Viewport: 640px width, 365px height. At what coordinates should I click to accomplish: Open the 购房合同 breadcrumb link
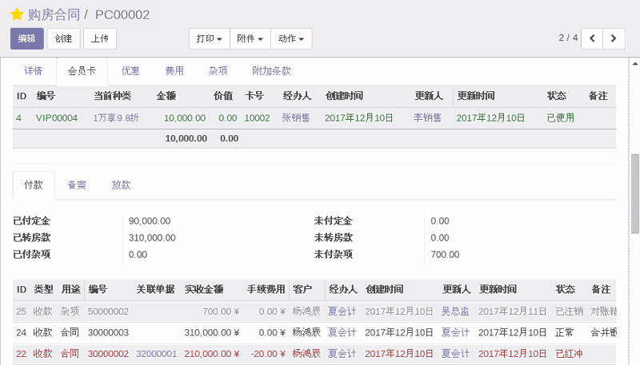(x=53, y=14)
